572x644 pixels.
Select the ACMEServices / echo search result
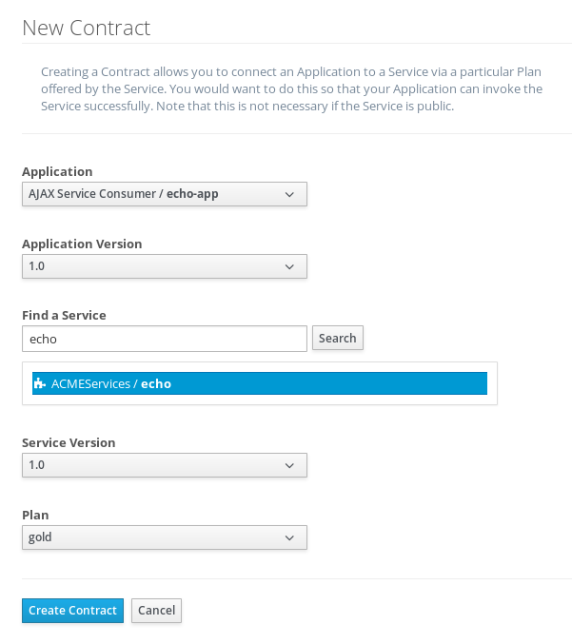point(260,383)
